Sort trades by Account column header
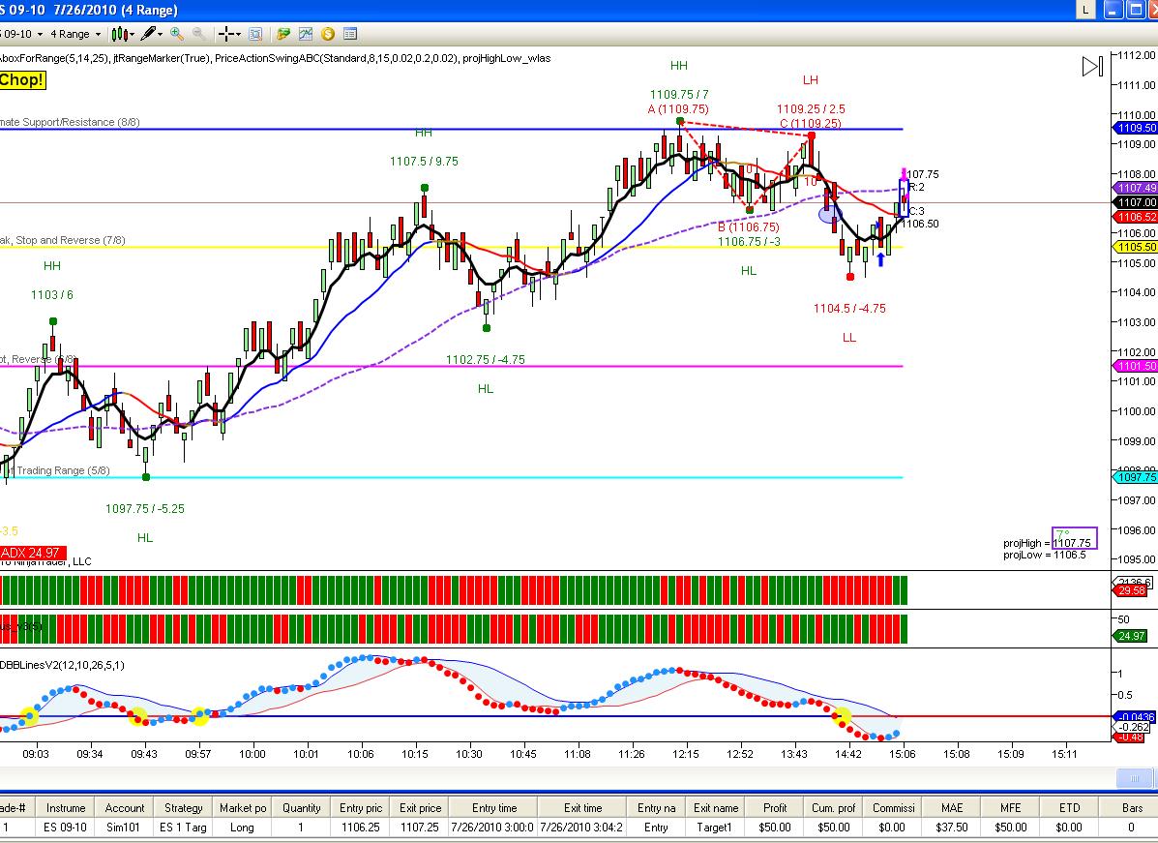 pos(125,807)
